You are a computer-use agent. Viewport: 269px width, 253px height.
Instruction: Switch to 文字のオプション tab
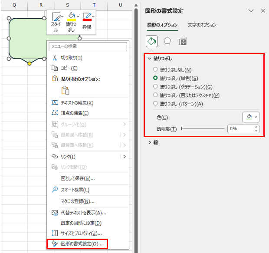(x=202, y=25)
